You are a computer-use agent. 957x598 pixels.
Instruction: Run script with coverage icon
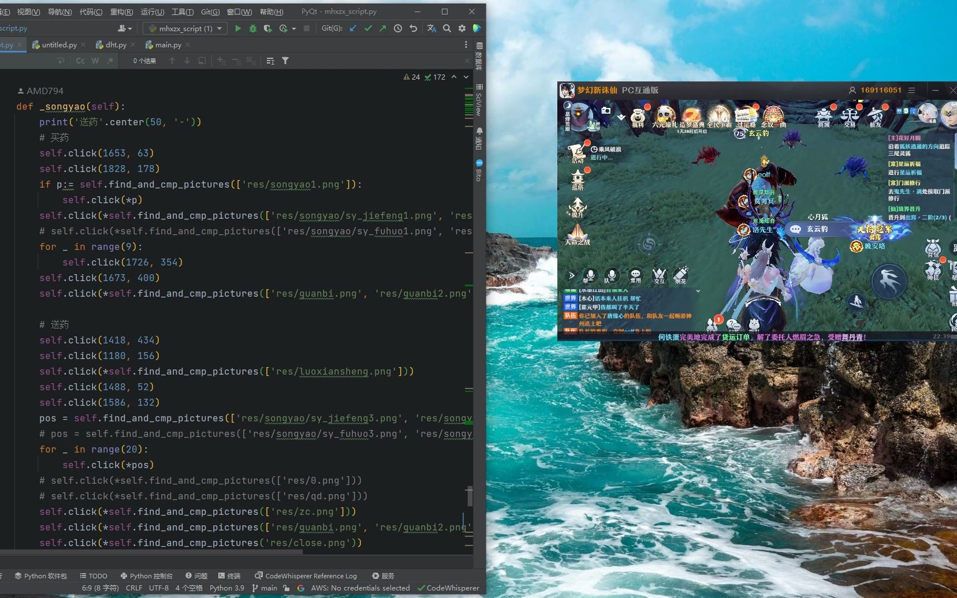[267, 28]
